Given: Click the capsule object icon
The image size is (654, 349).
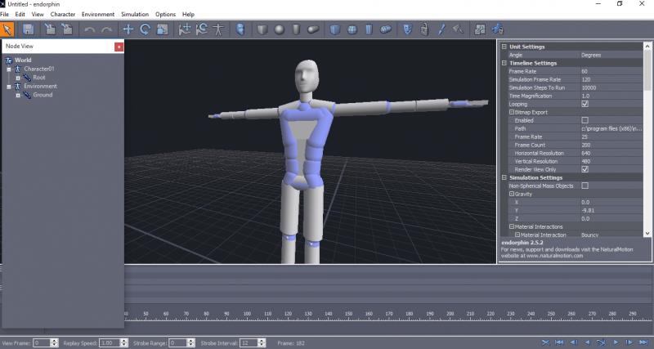Looking at the screenshot, I should 314,29.
